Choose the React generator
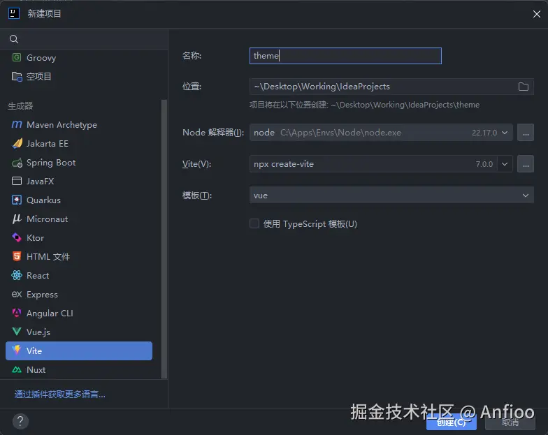Viewport: 548px width, 435px height. [x=38, y=275]
